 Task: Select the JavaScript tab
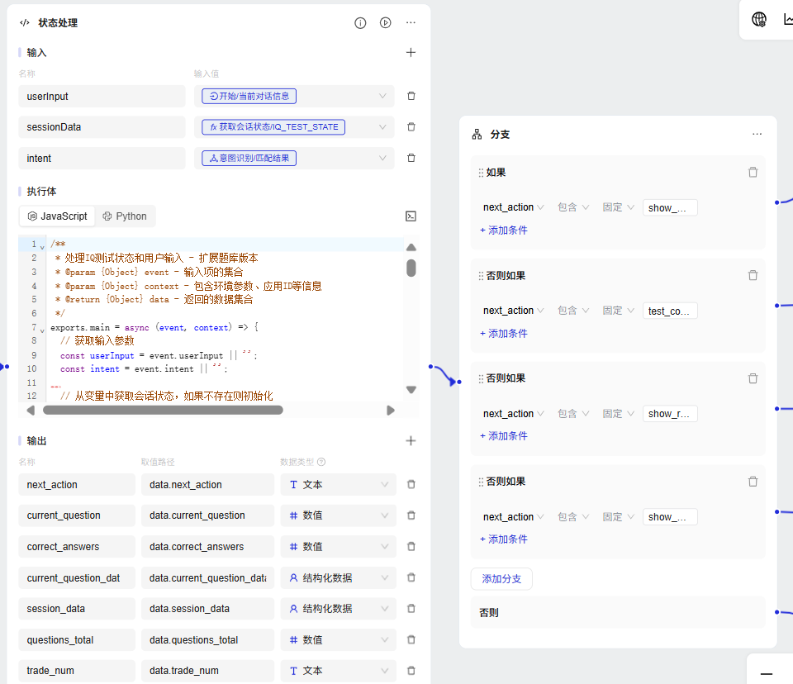[x=57, y=216]
